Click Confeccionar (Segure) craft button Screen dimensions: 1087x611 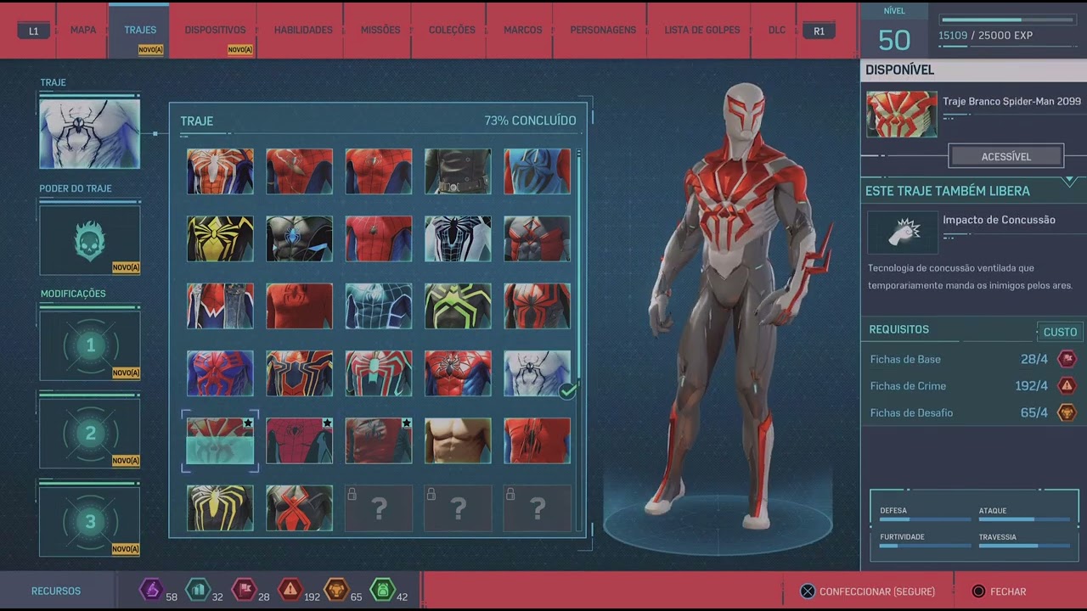(x=868, y=591)
